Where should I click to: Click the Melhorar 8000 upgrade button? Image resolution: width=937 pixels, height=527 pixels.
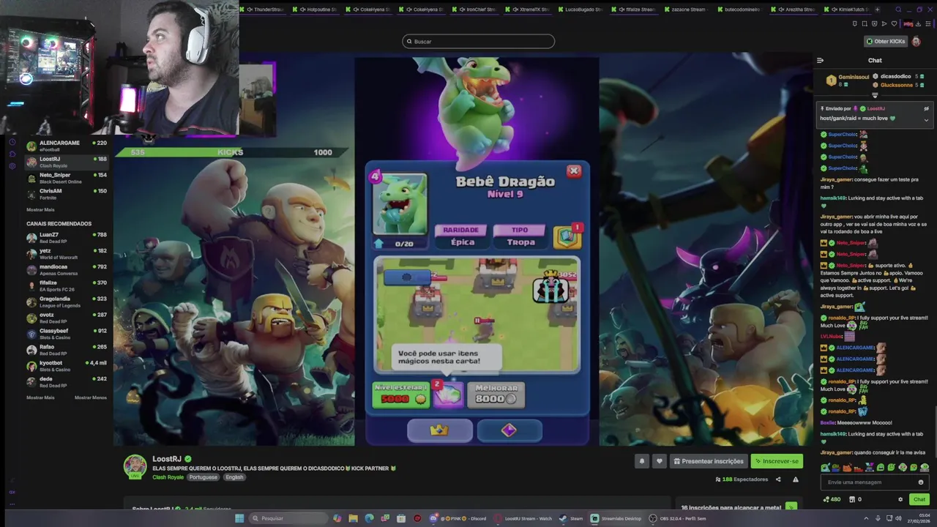(x=496, y=395)
